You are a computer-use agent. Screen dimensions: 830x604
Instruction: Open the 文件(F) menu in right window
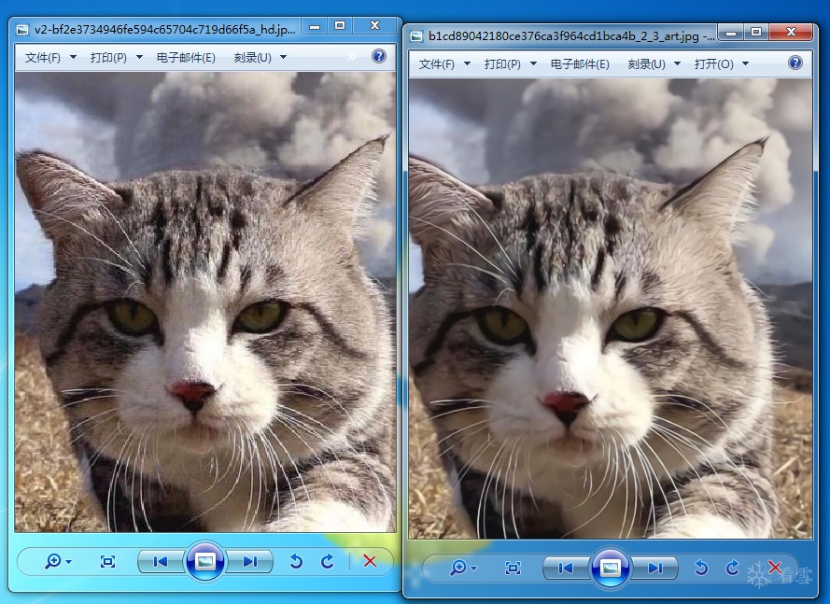436,64
